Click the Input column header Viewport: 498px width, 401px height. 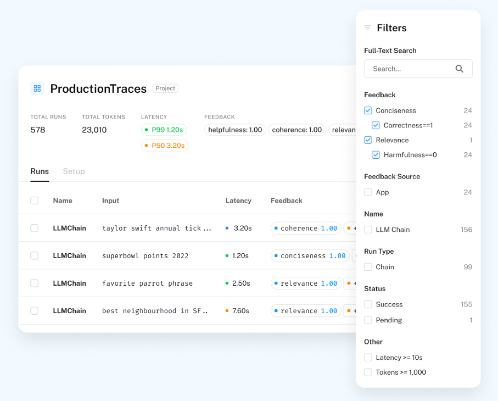[x=110, y=200]
